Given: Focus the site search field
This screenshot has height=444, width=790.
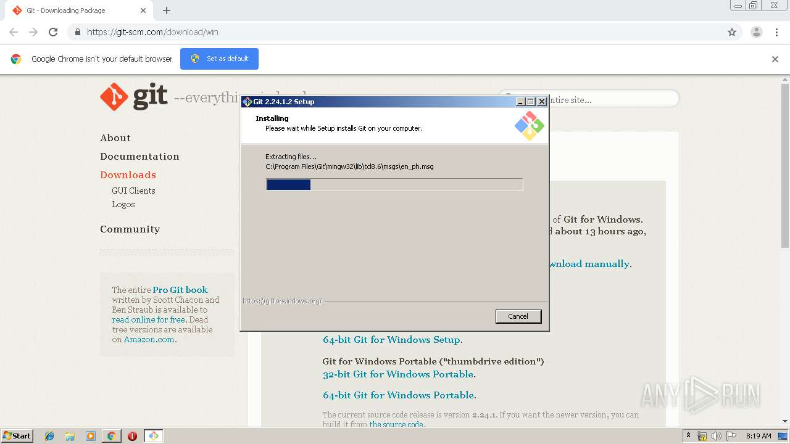Looking at the screenshot, I should (x=589, y=99).
